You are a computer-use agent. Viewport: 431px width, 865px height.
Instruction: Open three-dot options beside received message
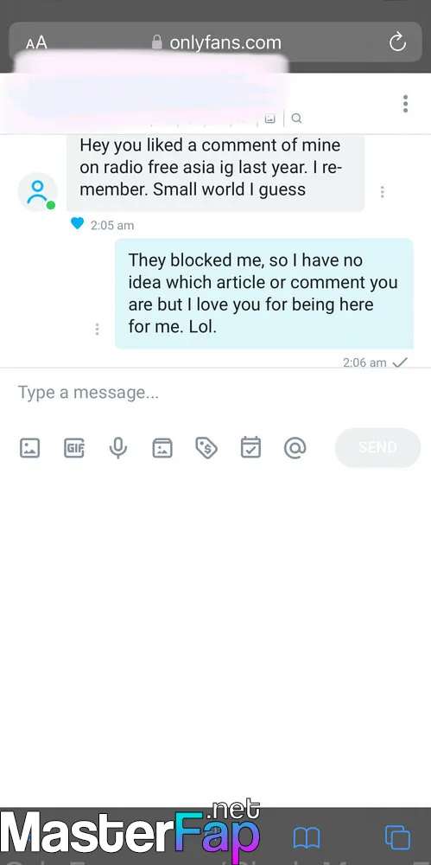click(x=382, y=191)
